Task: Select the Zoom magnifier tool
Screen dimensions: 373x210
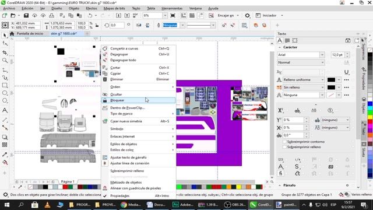Action: pyautogui.click(x=5, y=61)
